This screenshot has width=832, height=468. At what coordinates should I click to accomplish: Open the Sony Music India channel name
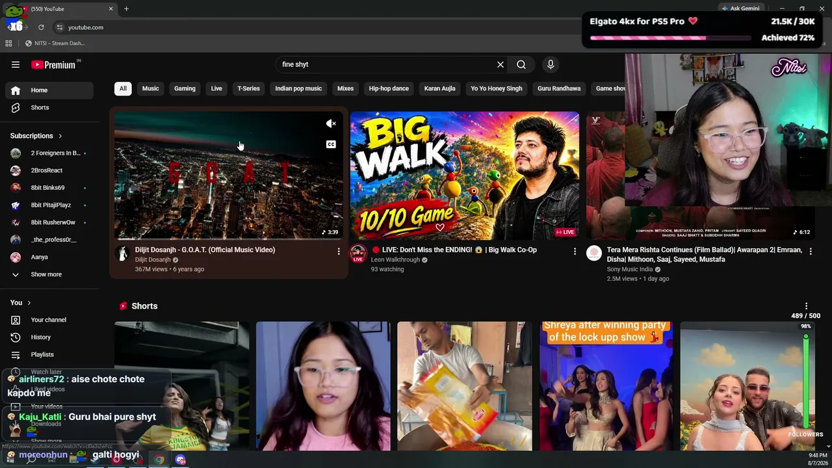pyautogui.click(x=630, y=269)
